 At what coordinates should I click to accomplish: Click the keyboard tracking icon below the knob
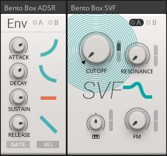[x=96, y=137]
